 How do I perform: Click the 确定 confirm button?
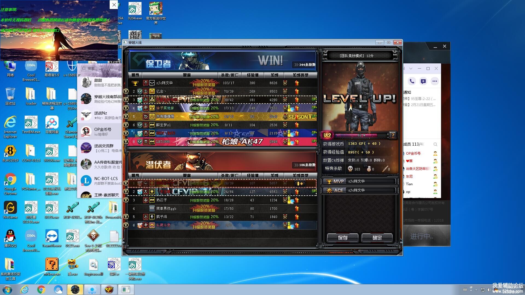(377, 238)
